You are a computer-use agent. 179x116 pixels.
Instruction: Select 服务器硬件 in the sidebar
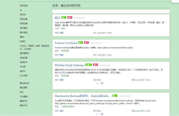click(x=25, y=53)
